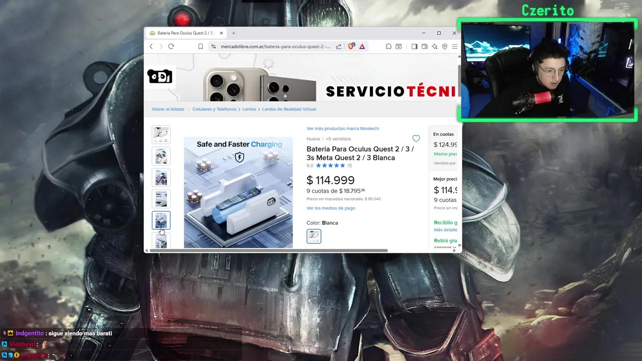Open site settings icon beside the URL
642x361 pixels.
pos(213,46)
